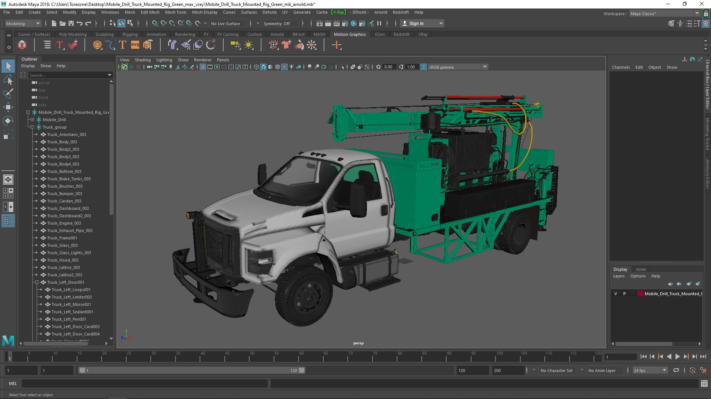711x399 pixels.
Task: Click the red 3D Type shelf icon
Action: tap(60, 45)
